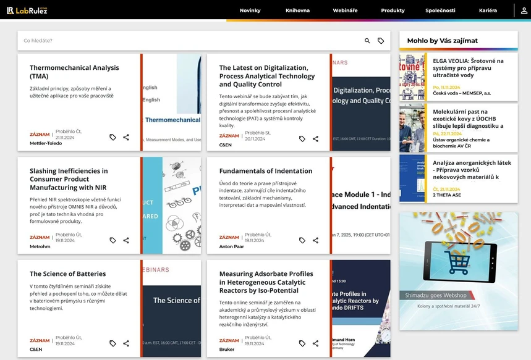The image size is (531, 360).
Task: Open Thermomechanical Analysis (TMA) title
Action: (74, 72)
